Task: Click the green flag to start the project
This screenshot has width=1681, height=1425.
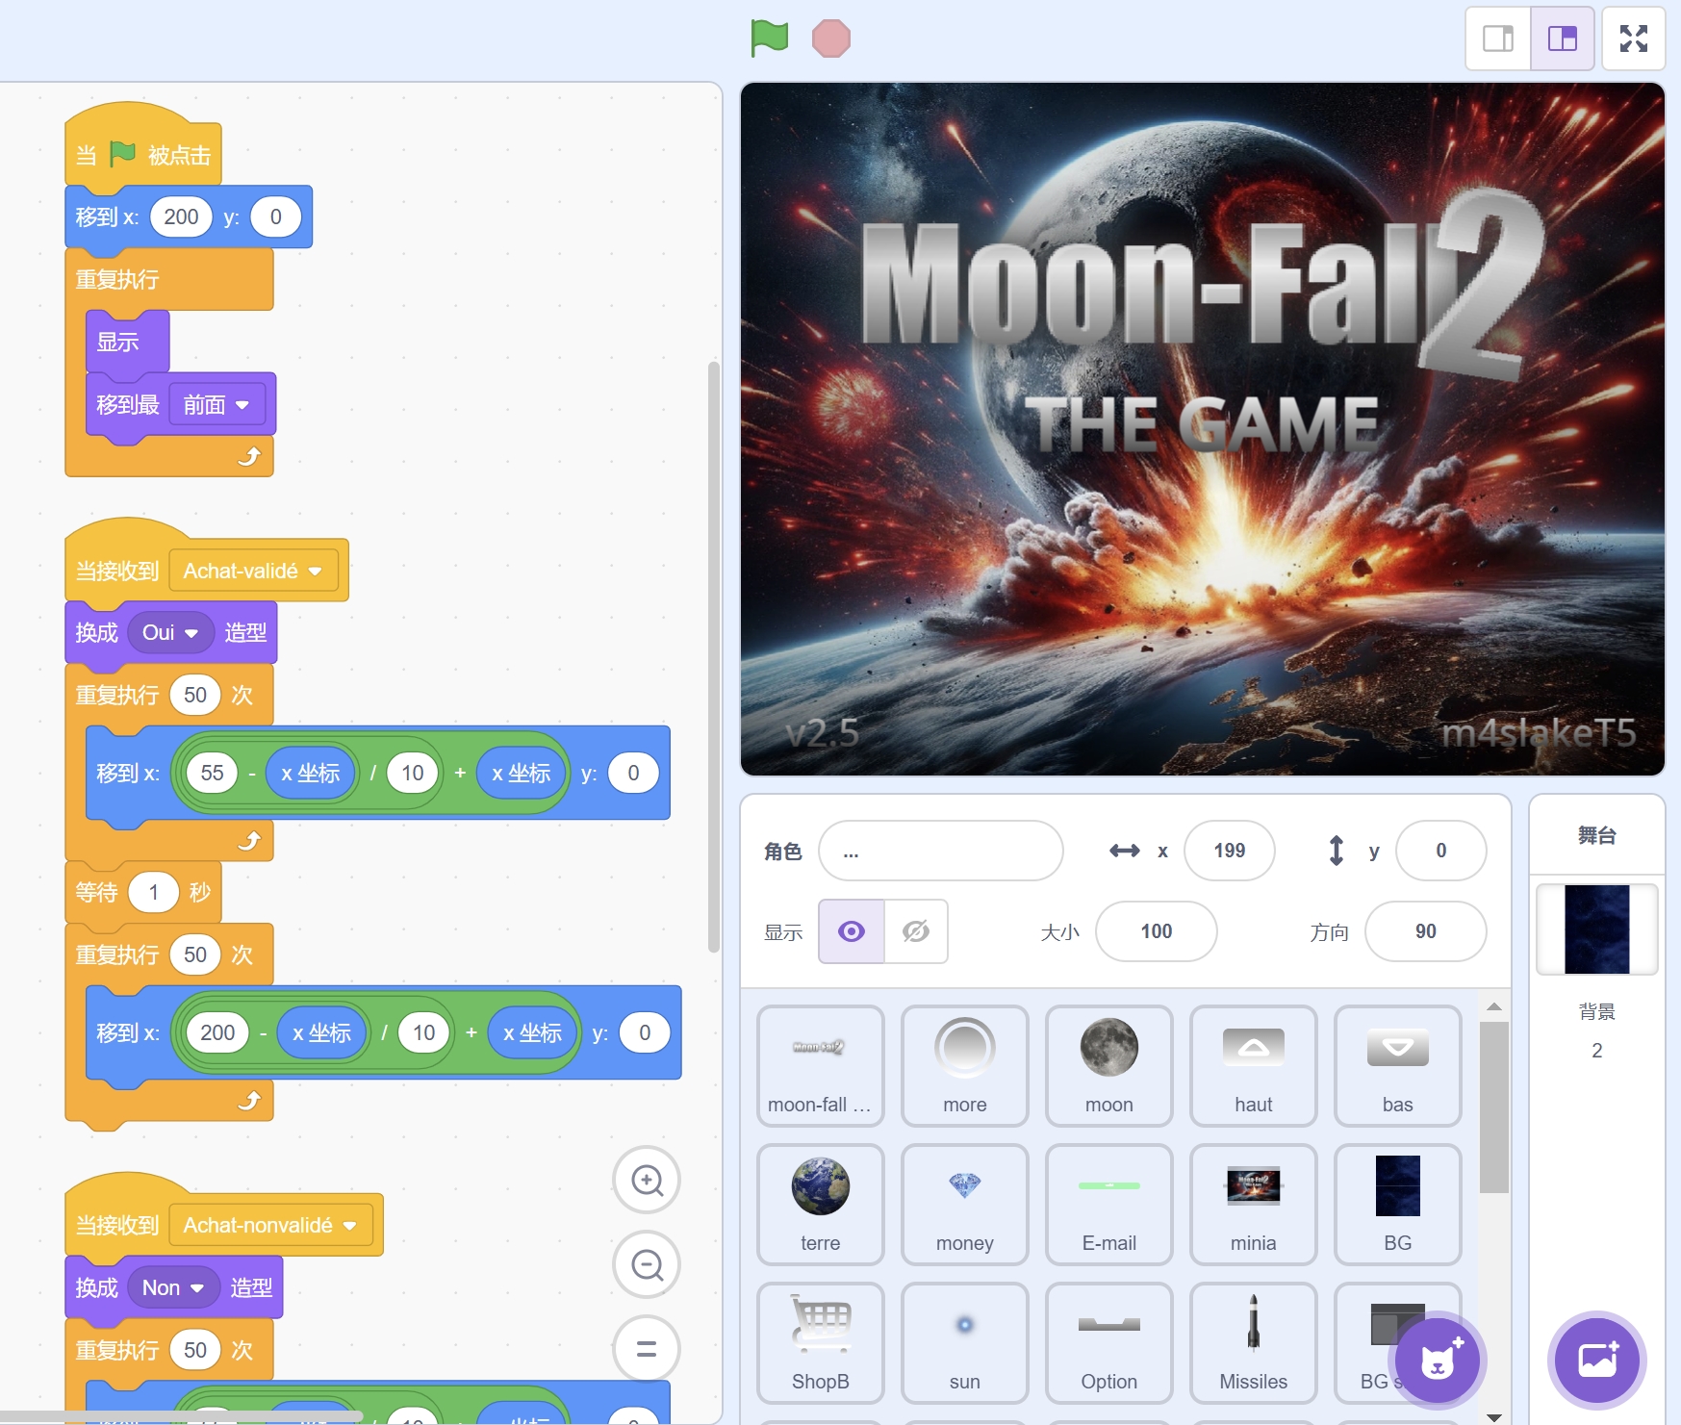Action: 769,38
